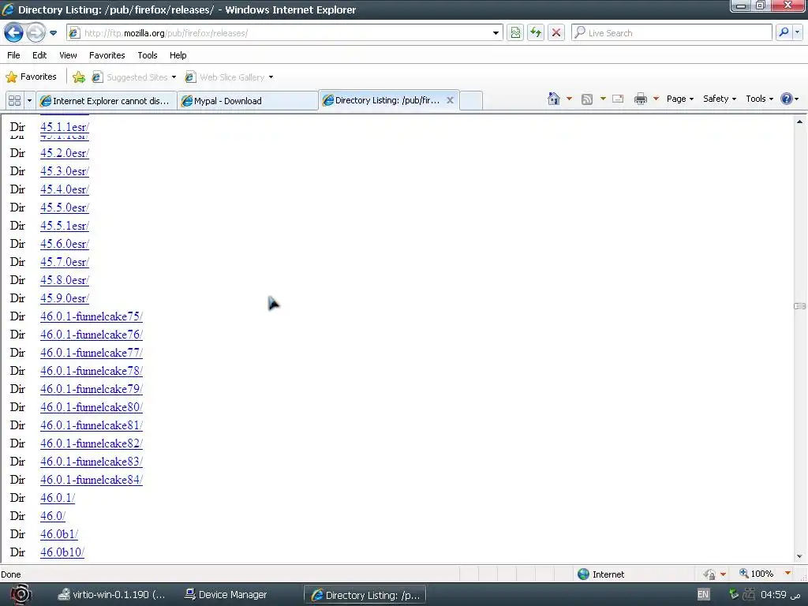
Task: Click the EN language indicator in tray
Action: pos(703,594)
